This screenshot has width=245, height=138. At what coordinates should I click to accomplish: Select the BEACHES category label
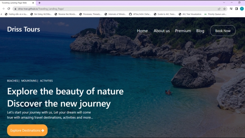tap(12, 81)
